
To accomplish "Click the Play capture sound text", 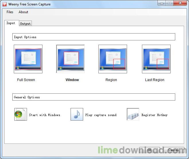I will pos(101,115).
